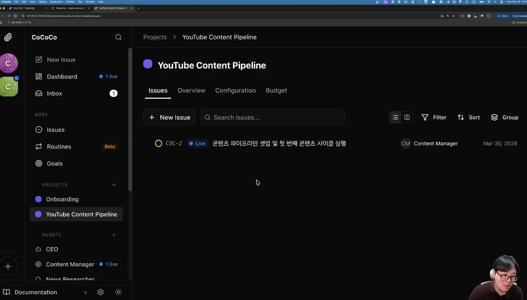Open the Filter options
Screen dimensions: 527x300
[434, 118]
